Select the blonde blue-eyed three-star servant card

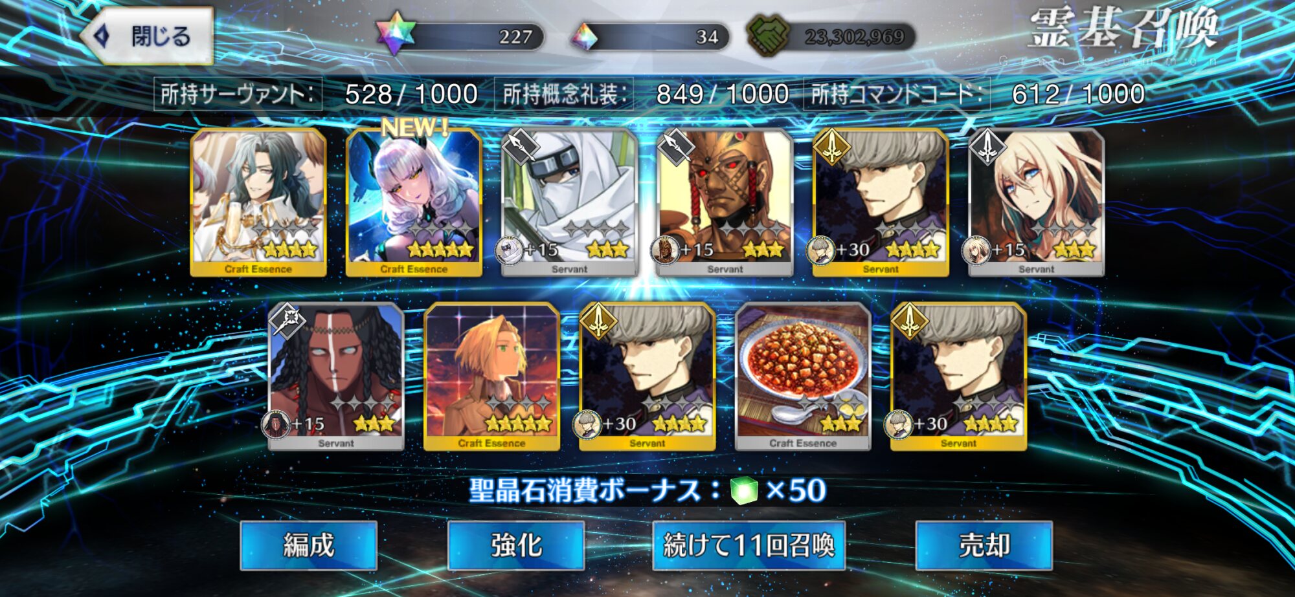tap(1036, 202)
